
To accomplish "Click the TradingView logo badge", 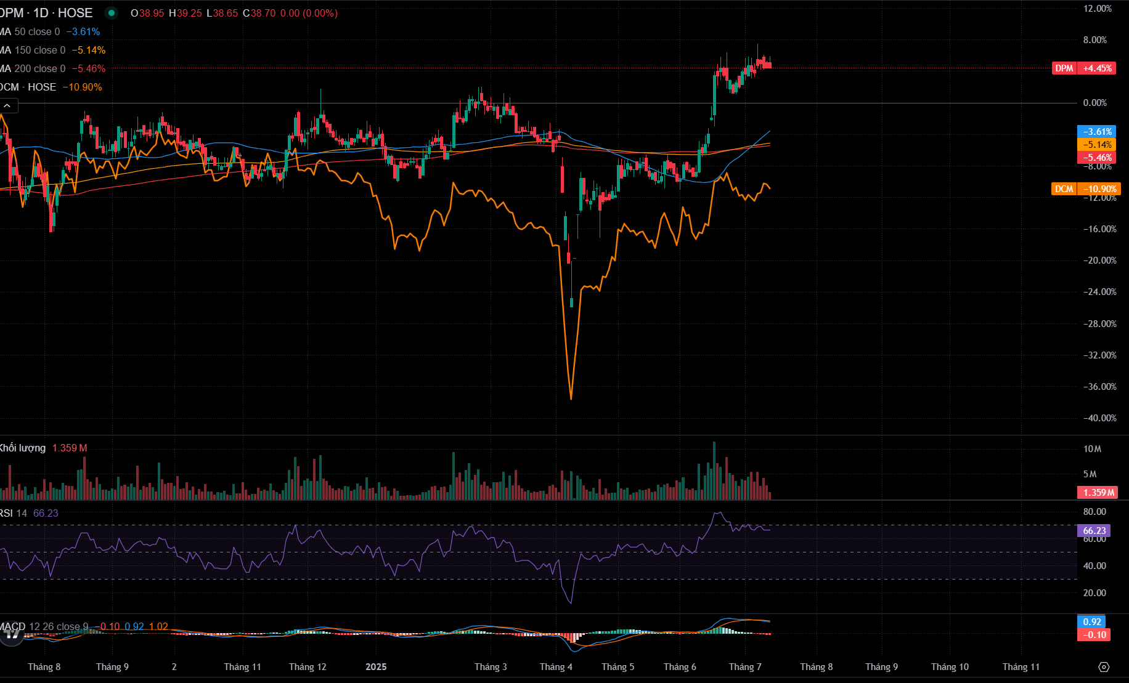I will click(11, 634).
